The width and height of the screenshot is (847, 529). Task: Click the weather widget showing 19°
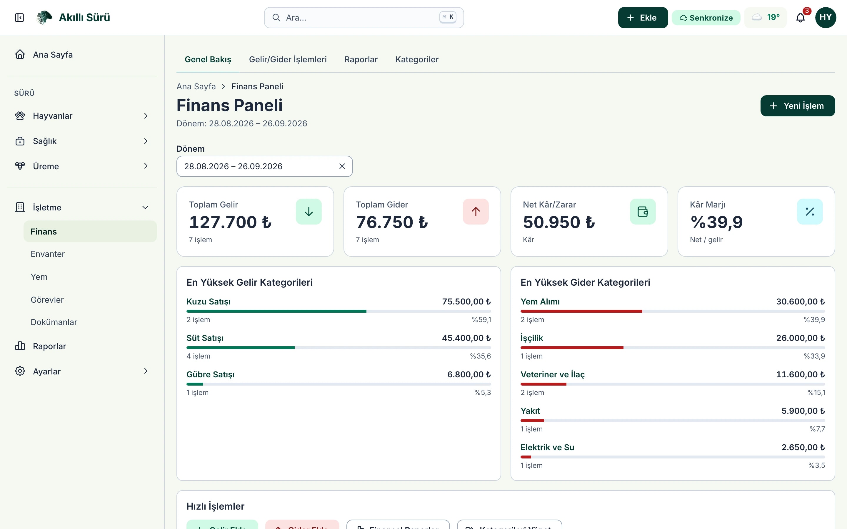(766, 18)
